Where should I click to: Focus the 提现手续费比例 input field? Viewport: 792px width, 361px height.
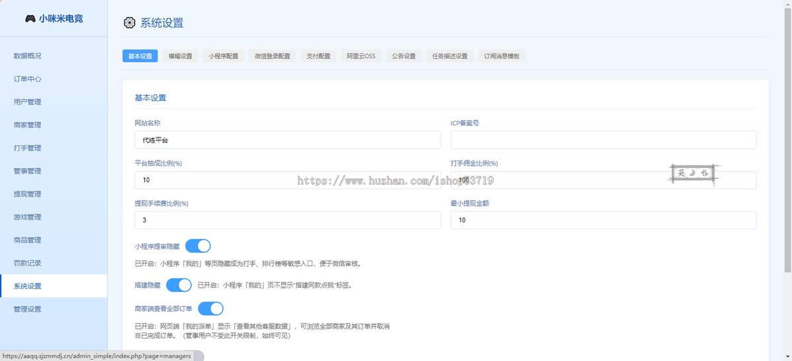click(x=288, y=220)
